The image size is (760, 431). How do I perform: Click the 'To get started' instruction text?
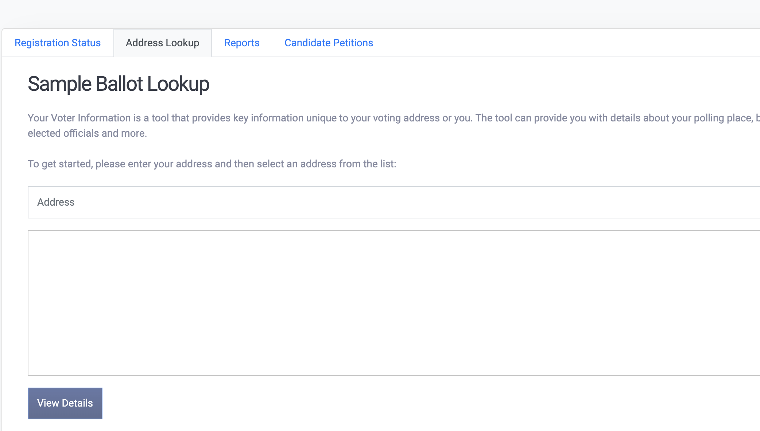[212, 164]
